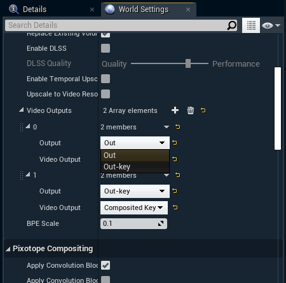286x283 pixels.
Task: Reset Composited Key video output to default
Action: point(175,207)
